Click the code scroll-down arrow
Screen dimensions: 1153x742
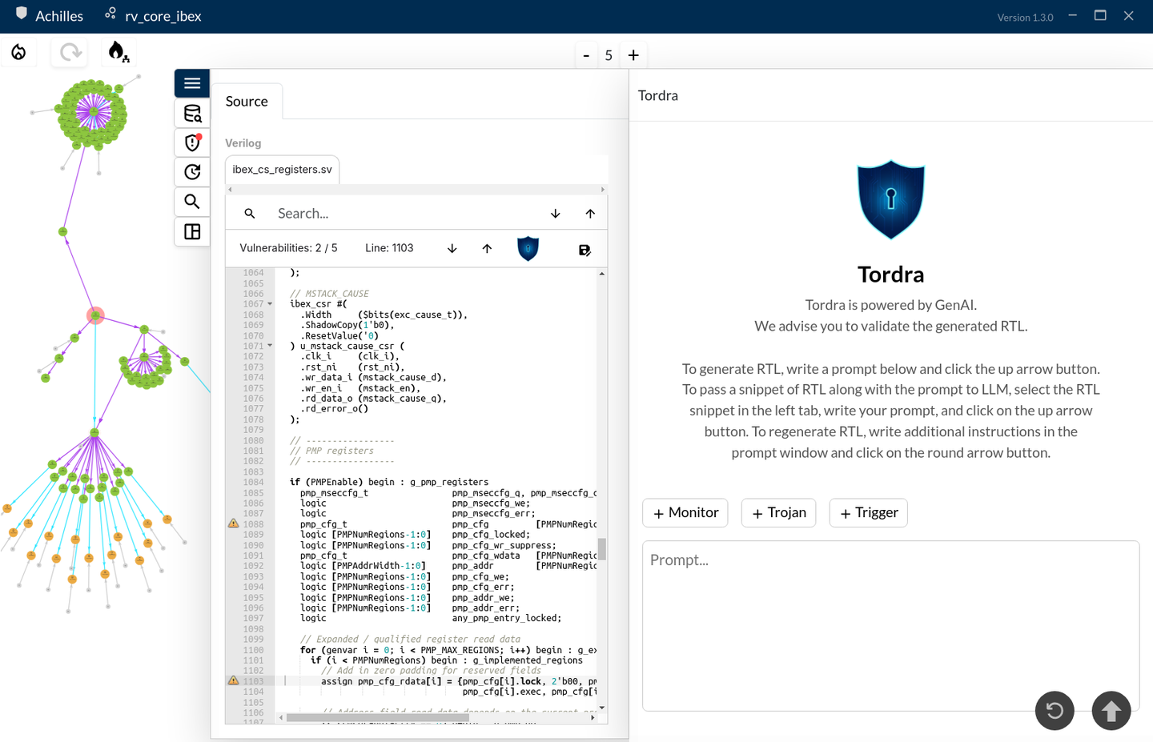point(601,708)
